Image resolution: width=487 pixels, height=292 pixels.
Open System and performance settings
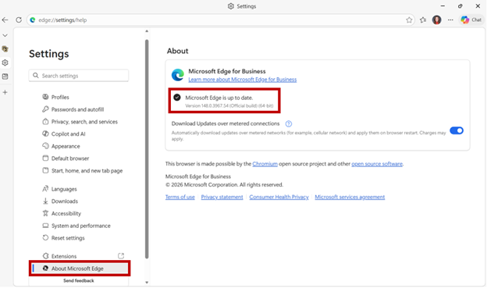tap(80, 226)
